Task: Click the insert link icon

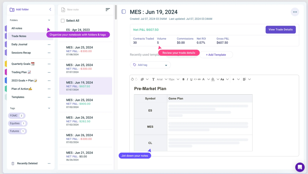Action: 199,79
